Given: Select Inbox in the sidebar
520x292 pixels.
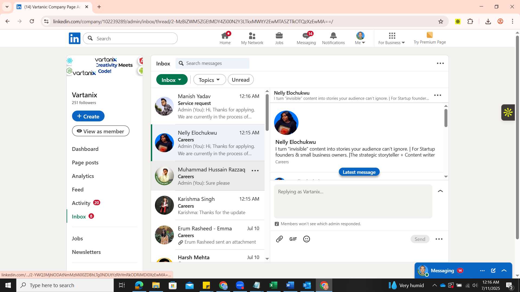Looking at the screenshot, I should click(83, 217).
